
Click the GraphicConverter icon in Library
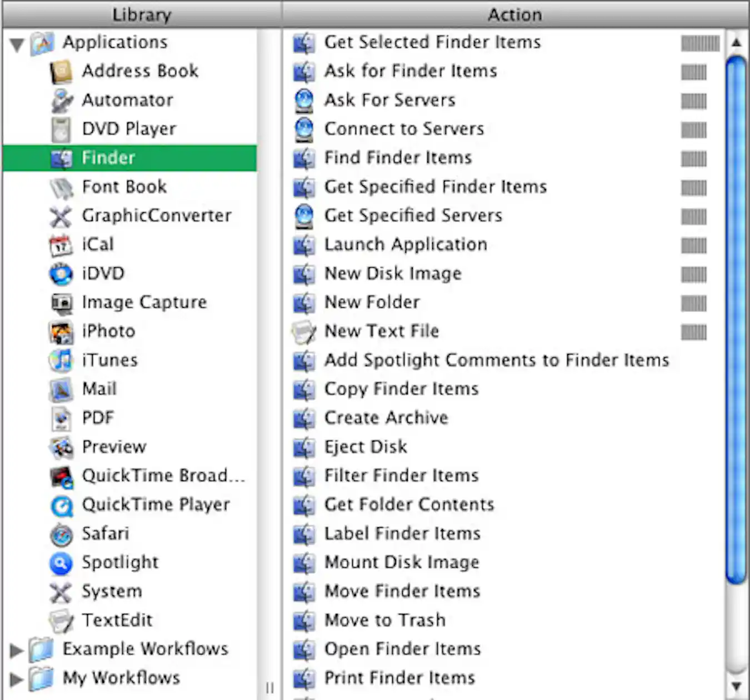click(x=61, y=216)
